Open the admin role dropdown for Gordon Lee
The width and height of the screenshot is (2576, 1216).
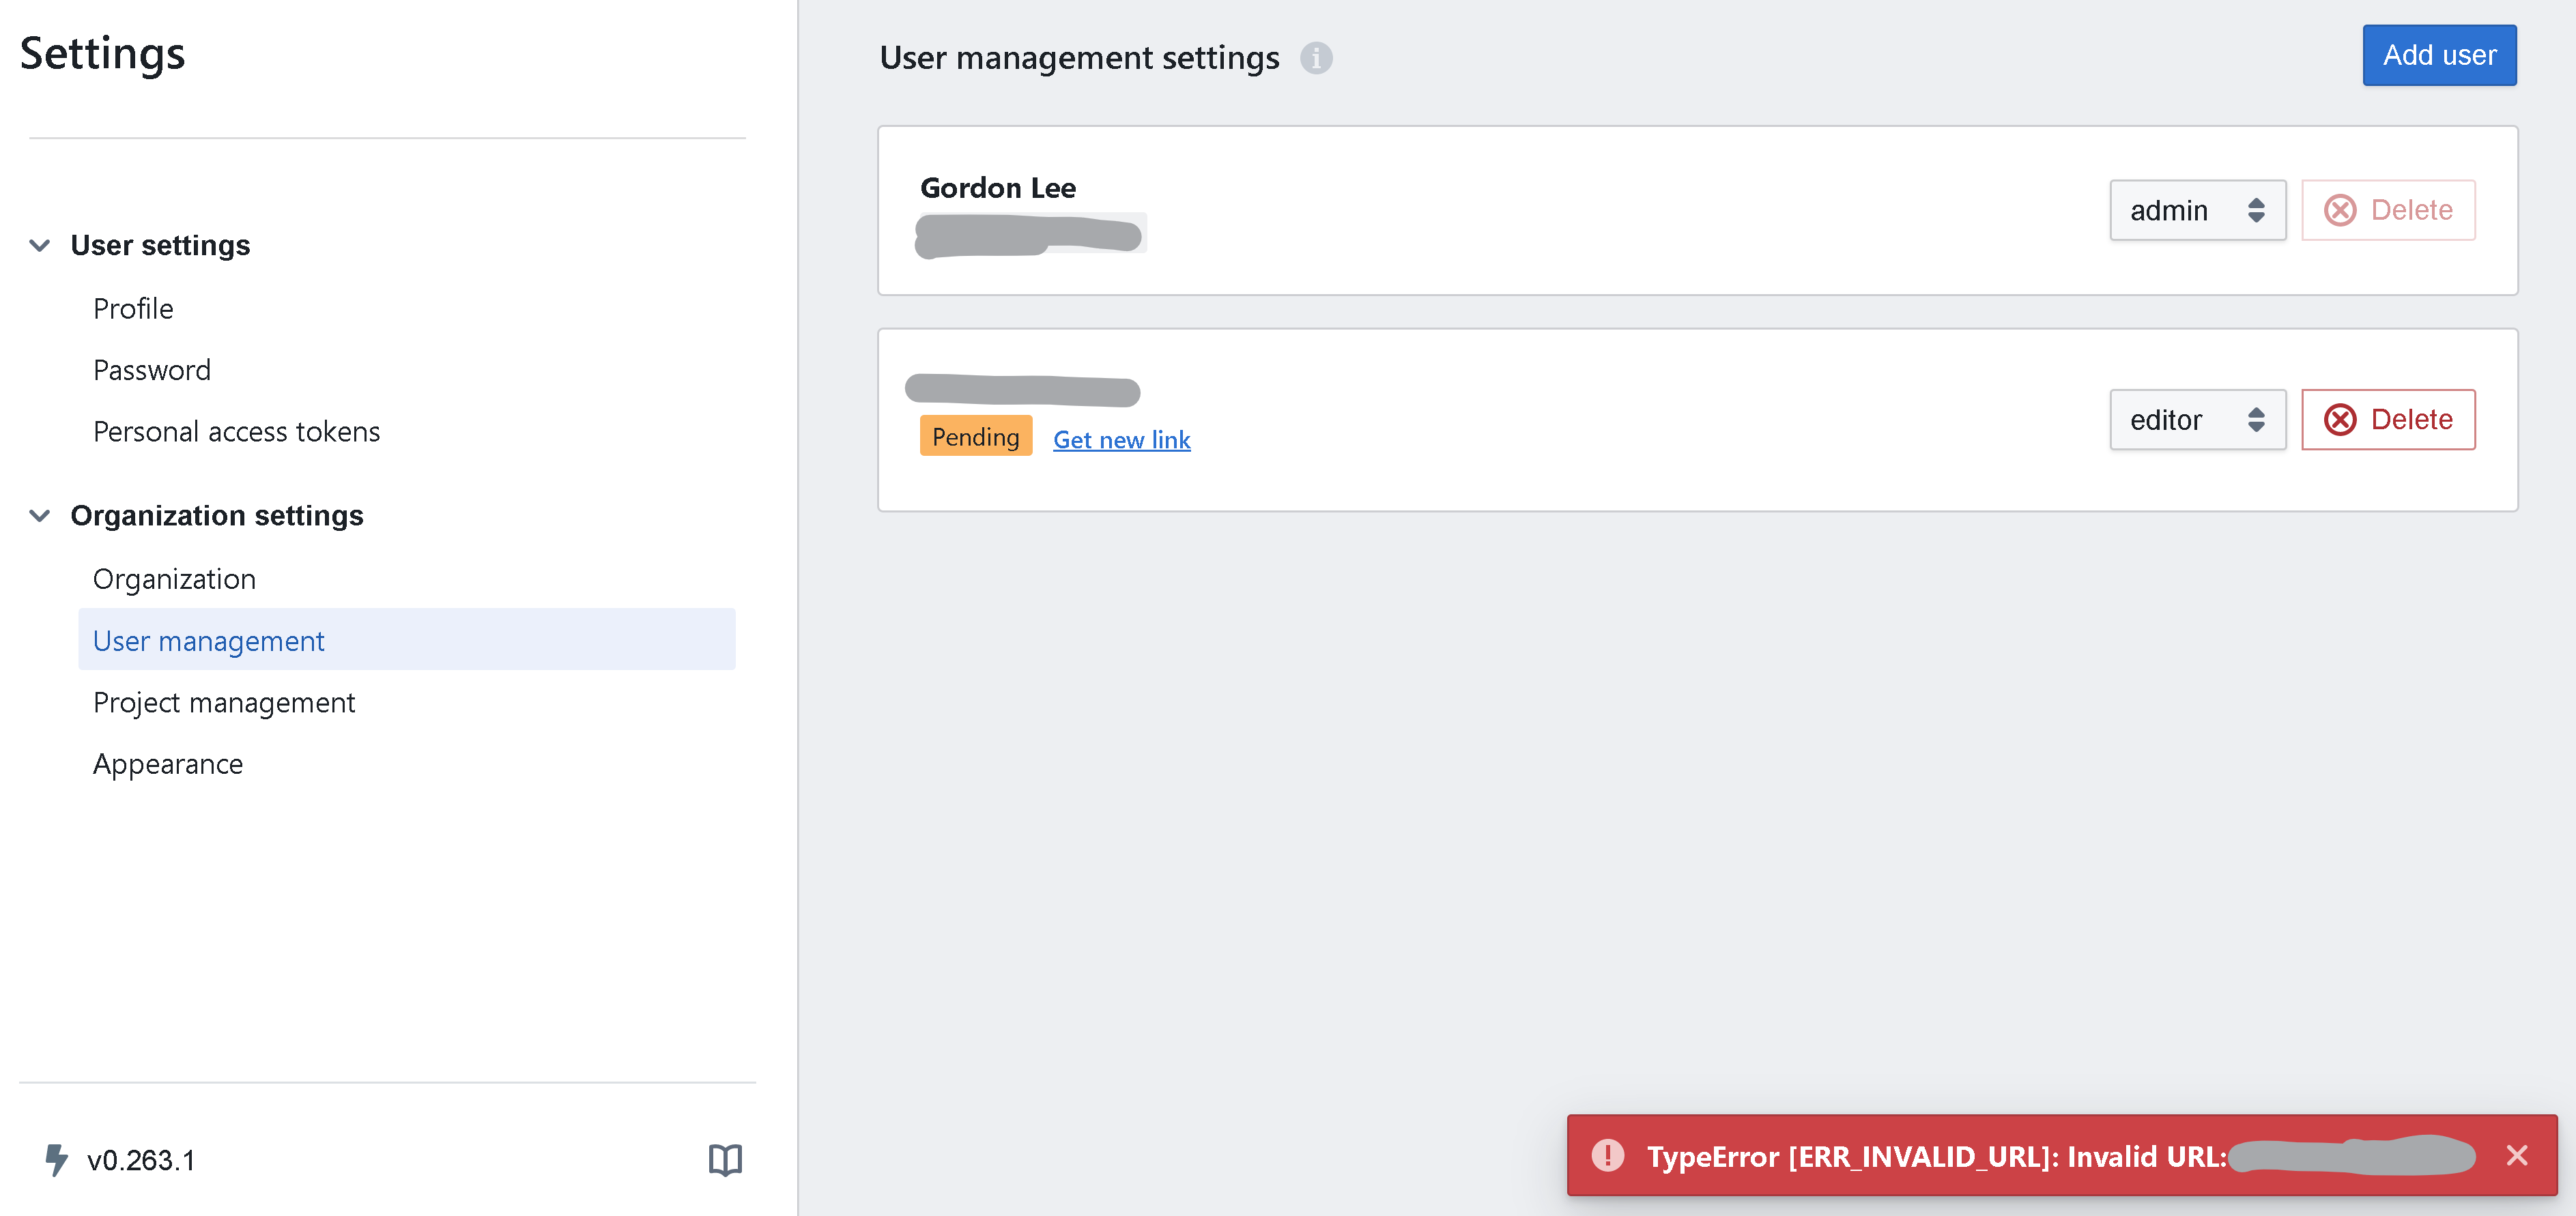(x=2196, y=210)
